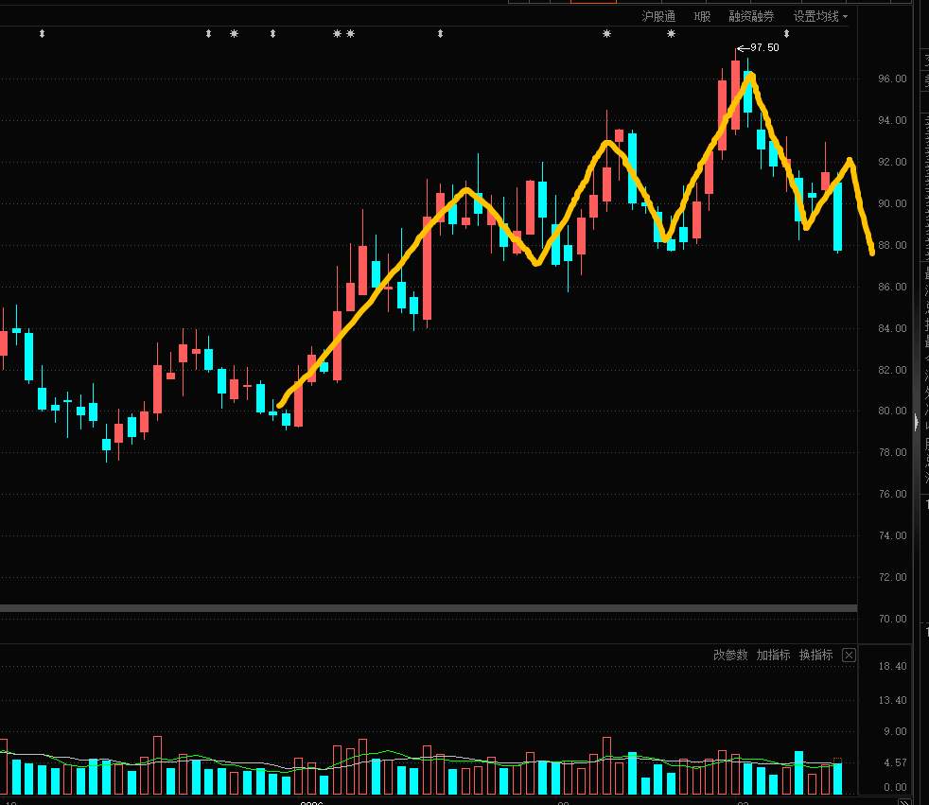
Task: Click the left star in the adjacent star pair
Action: (x=337, y=34)
